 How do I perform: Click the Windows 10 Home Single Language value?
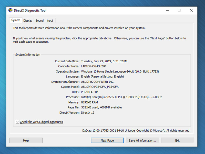pos(120,72)
